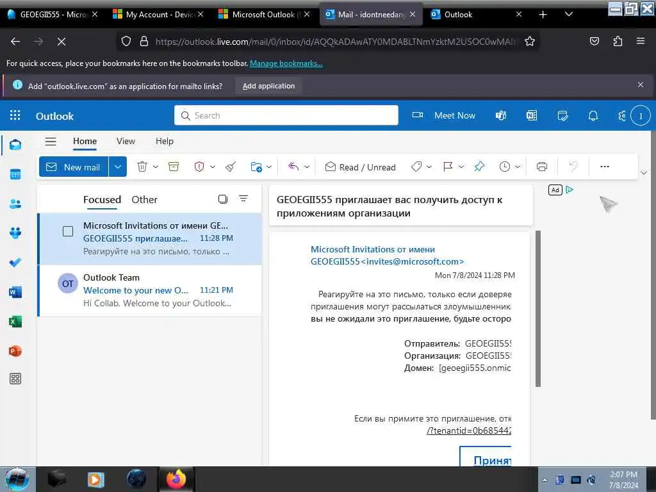Image resolution: width=656 pixels, height=492 pixels.
Task: Open the To Do checkmark app
Action: click(15, 262)
